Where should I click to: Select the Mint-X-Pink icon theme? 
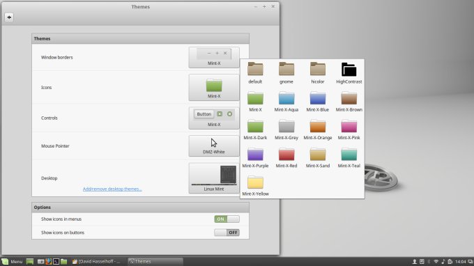[349, 130]
